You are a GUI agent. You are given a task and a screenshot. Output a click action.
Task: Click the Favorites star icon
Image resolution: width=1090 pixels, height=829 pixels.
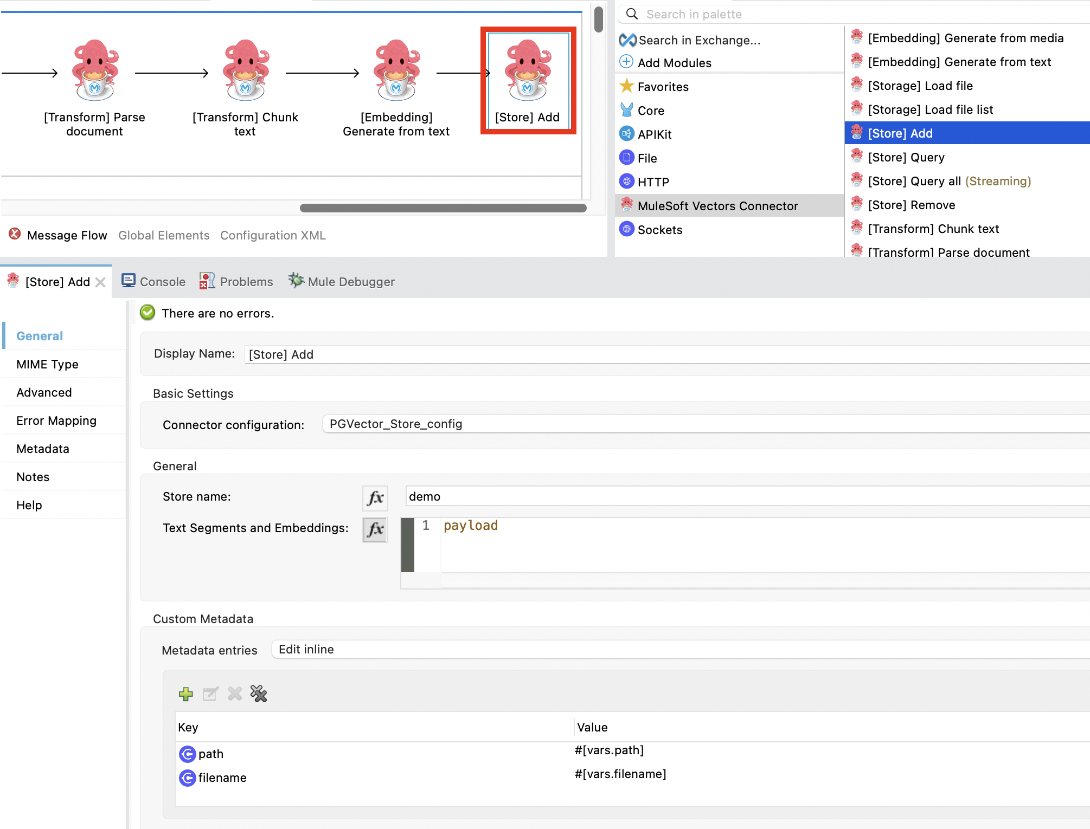click(627, 86)
